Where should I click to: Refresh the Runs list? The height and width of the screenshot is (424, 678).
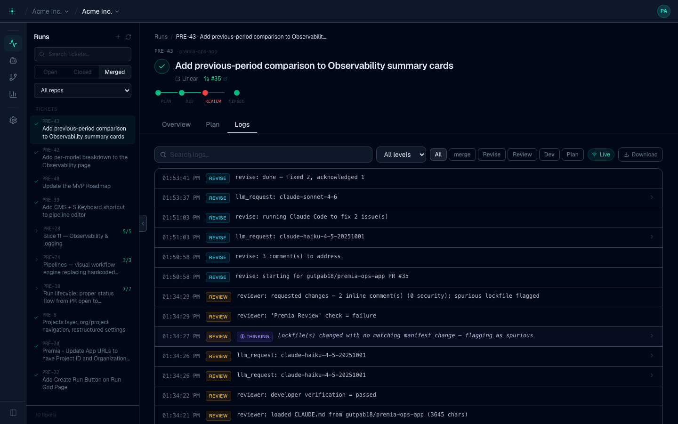click(128, 37)
